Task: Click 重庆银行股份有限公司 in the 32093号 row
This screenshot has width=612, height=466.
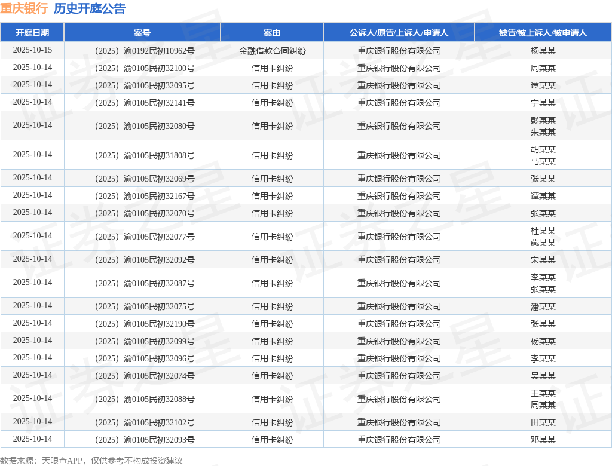Action: (399, 440)
